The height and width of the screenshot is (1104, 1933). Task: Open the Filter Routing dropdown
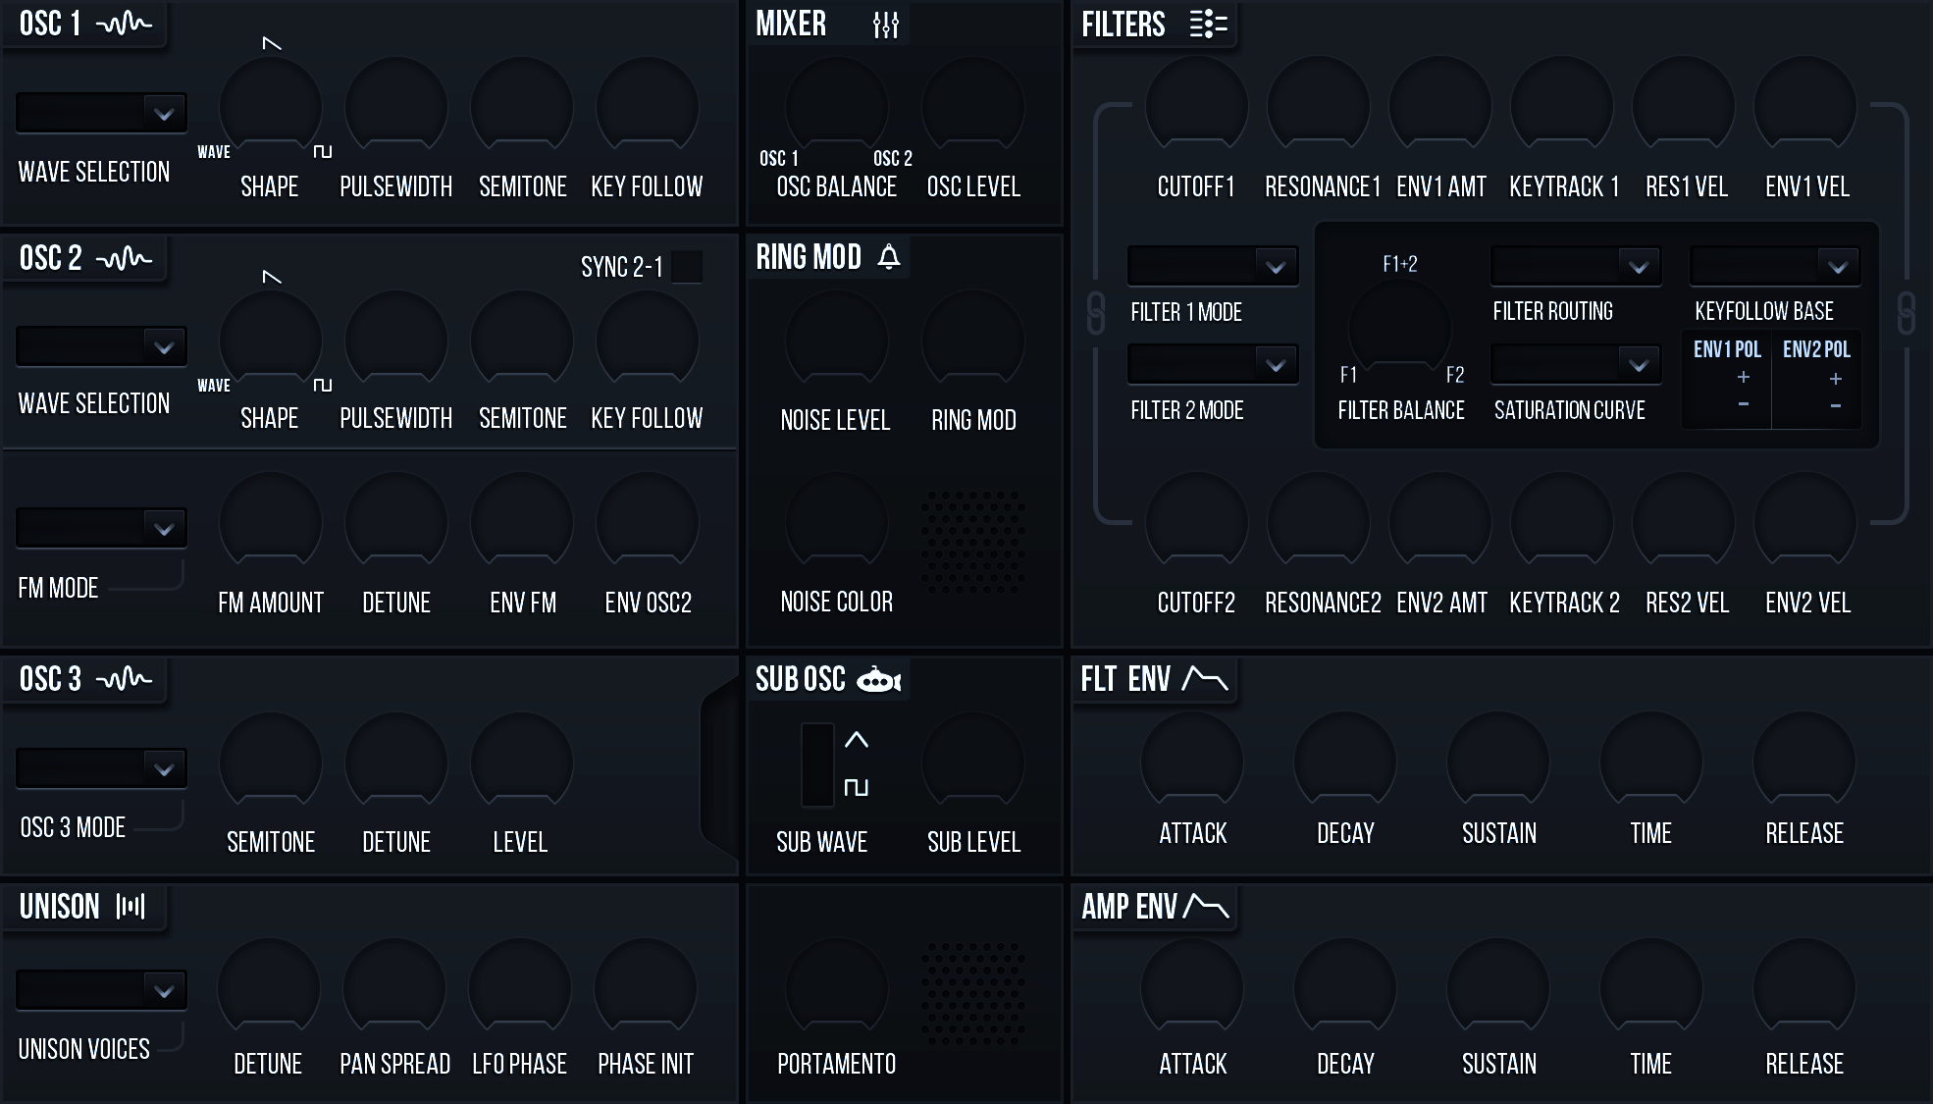pos(1575,266)
